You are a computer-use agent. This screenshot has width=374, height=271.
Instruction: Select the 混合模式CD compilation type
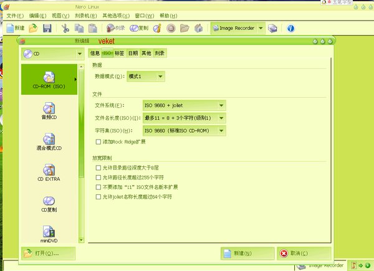(49, 142)
